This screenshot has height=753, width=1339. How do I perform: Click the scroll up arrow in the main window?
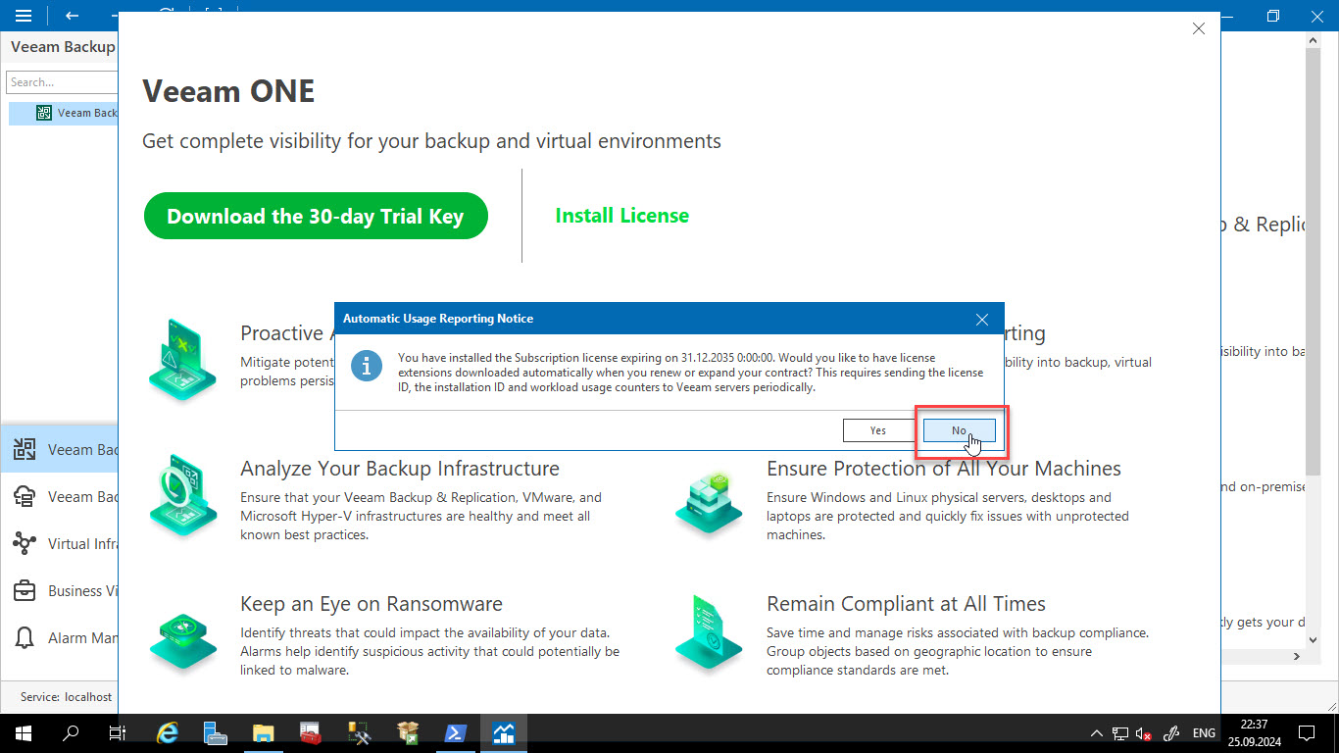pos(1314,39)
